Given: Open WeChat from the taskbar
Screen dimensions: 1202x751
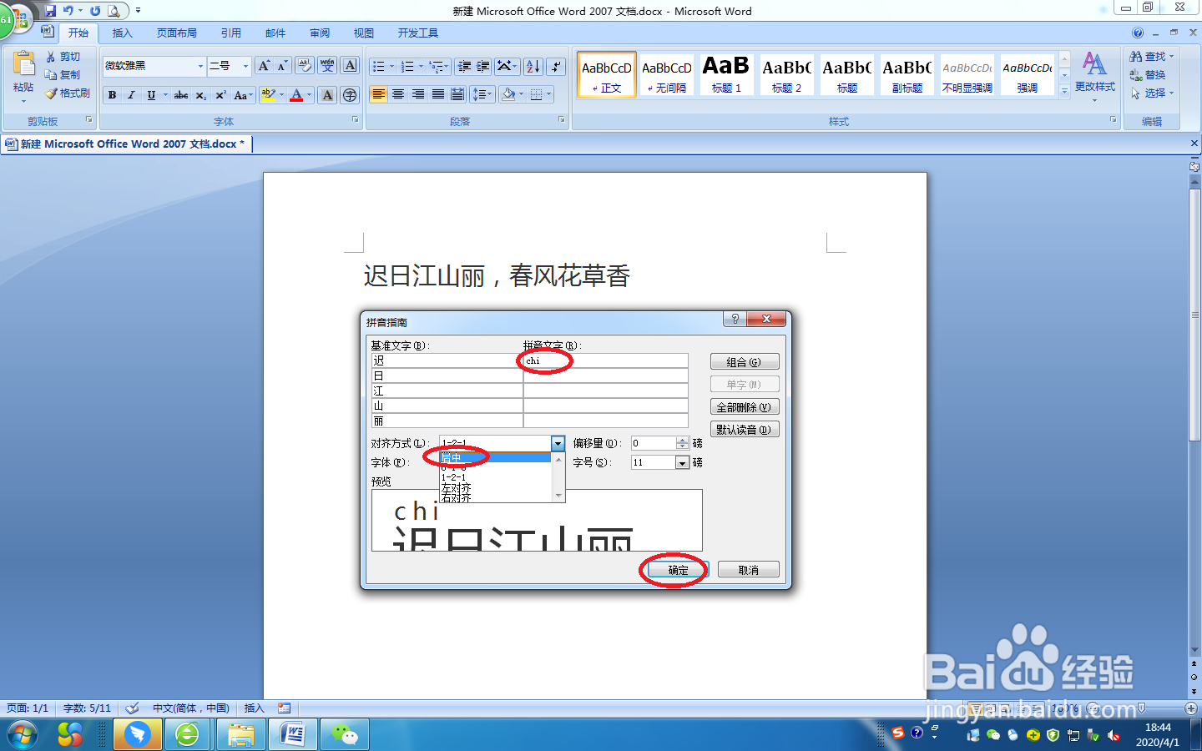Looking at the screenshot, I should tap(345, 735).
